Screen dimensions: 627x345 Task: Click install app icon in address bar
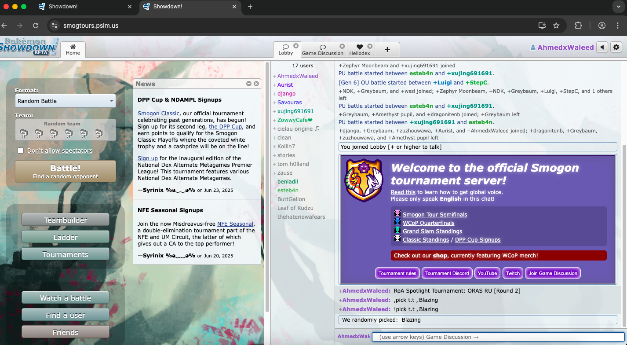click(542, 26)
